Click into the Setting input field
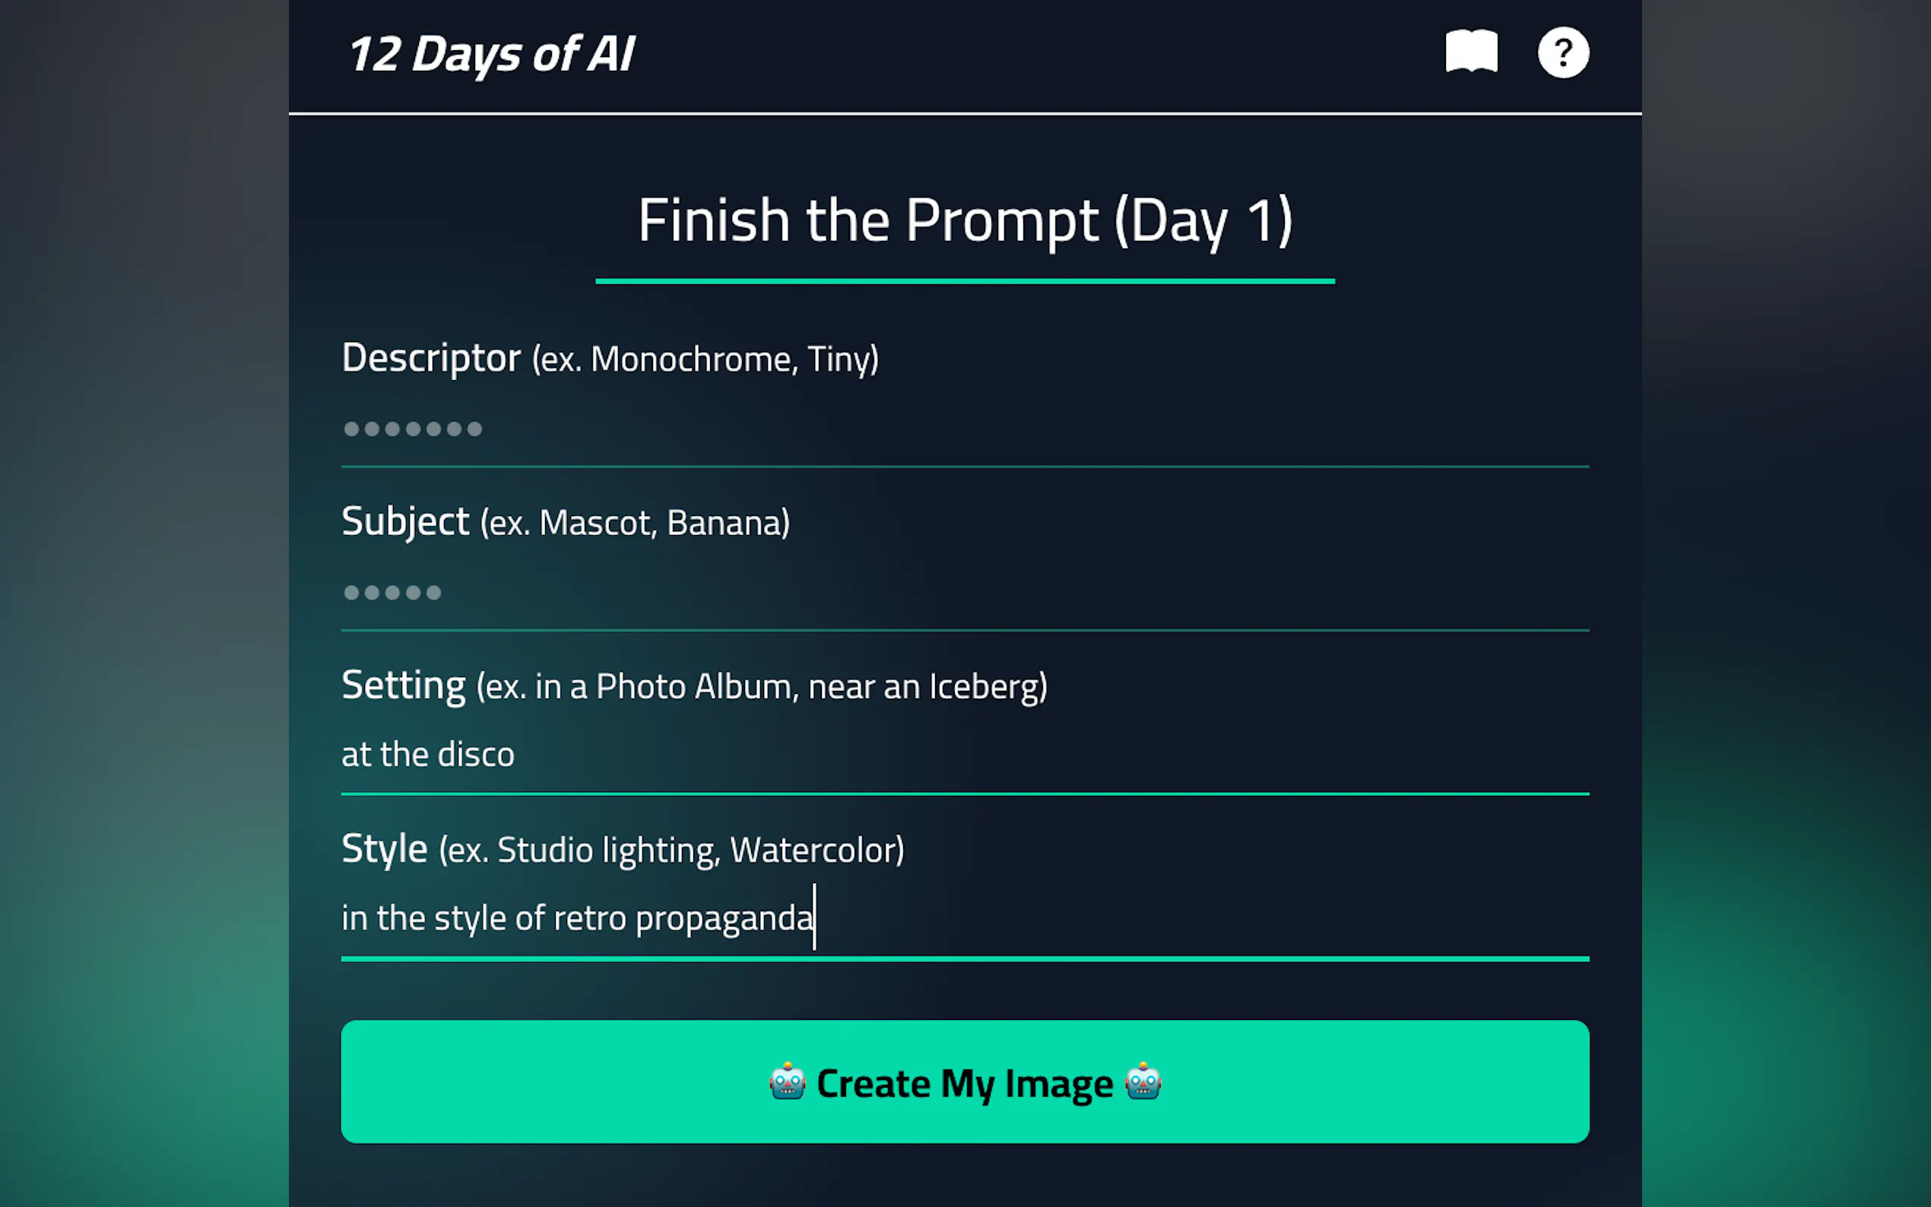1931x1207 pixels. pos(964,754)
